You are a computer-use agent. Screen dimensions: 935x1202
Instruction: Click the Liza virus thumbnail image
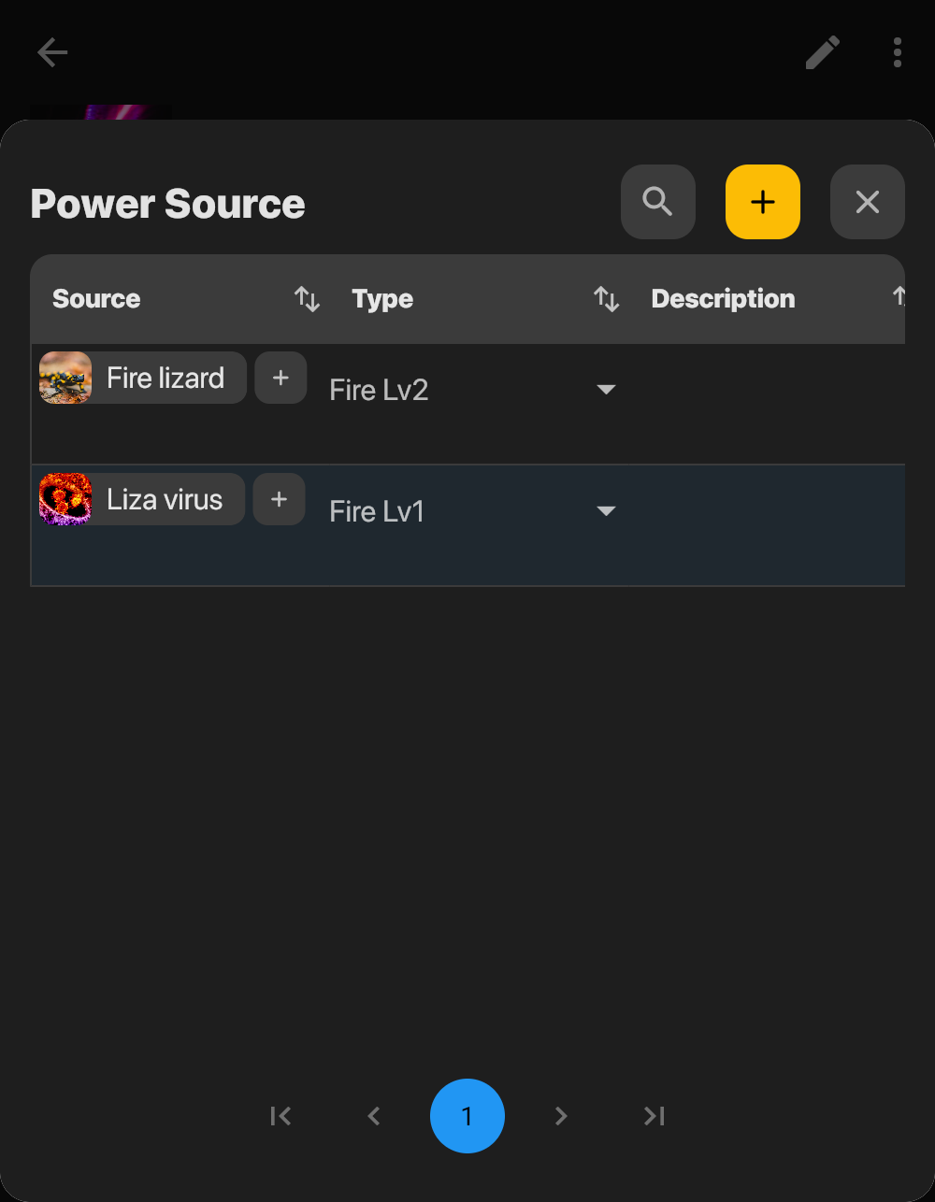(x=65, y=499)
